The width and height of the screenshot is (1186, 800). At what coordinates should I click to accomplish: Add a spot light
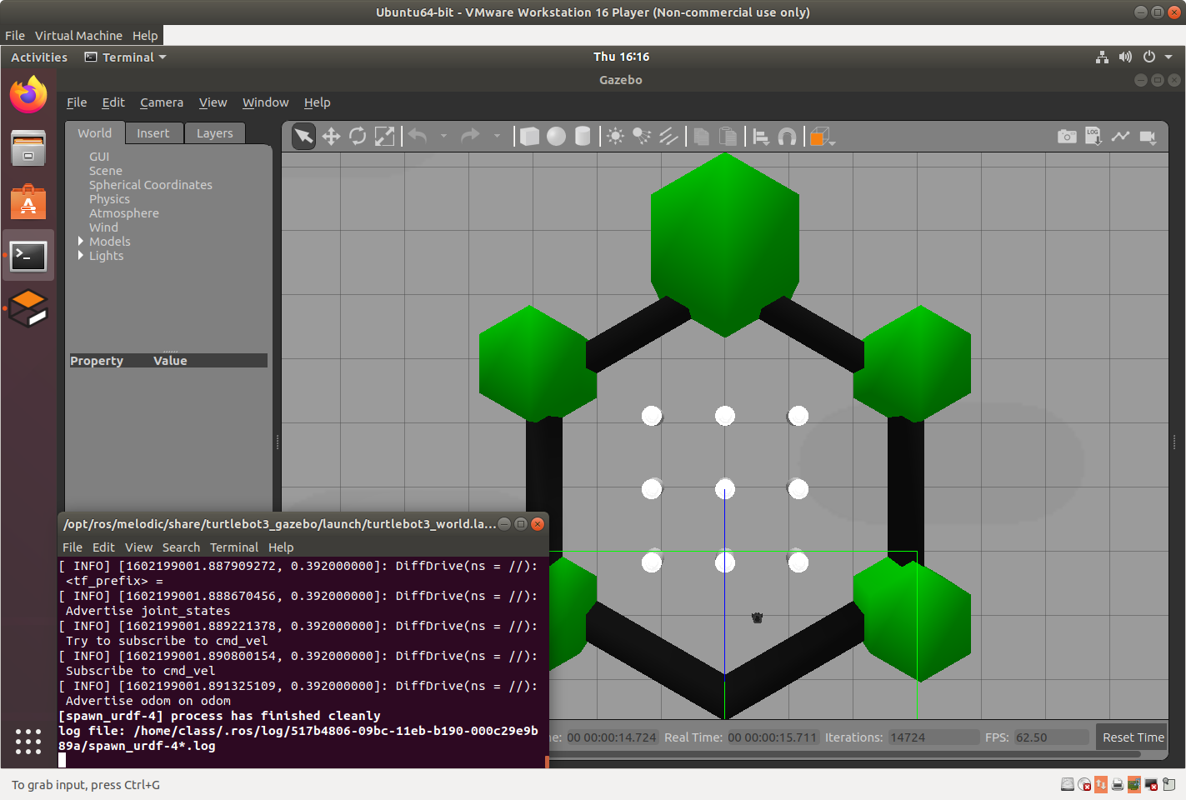click(x=643, y=137)
